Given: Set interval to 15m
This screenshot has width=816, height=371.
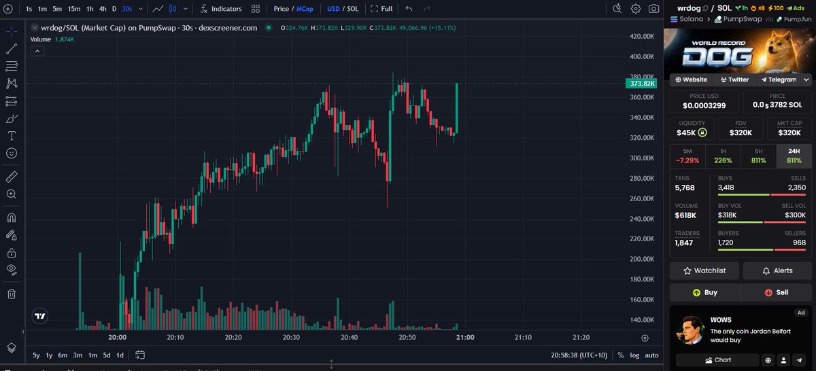Looking at the screenshot, I should 73,9.
